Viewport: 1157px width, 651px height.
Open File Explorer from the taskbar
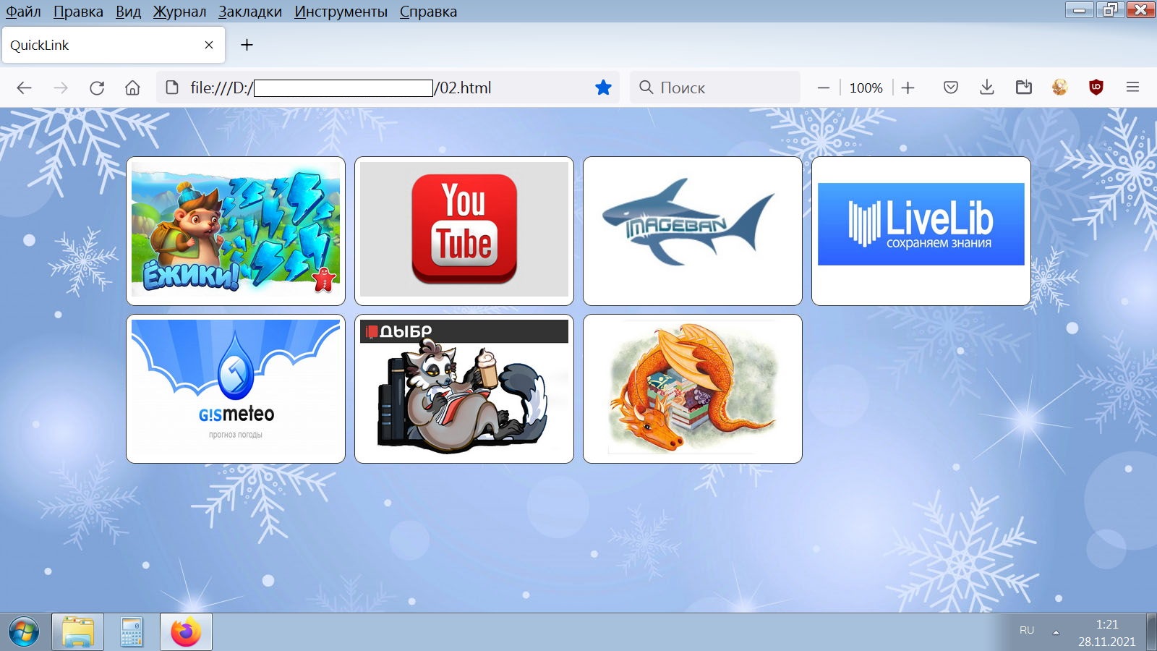click(x=77, y=632)
